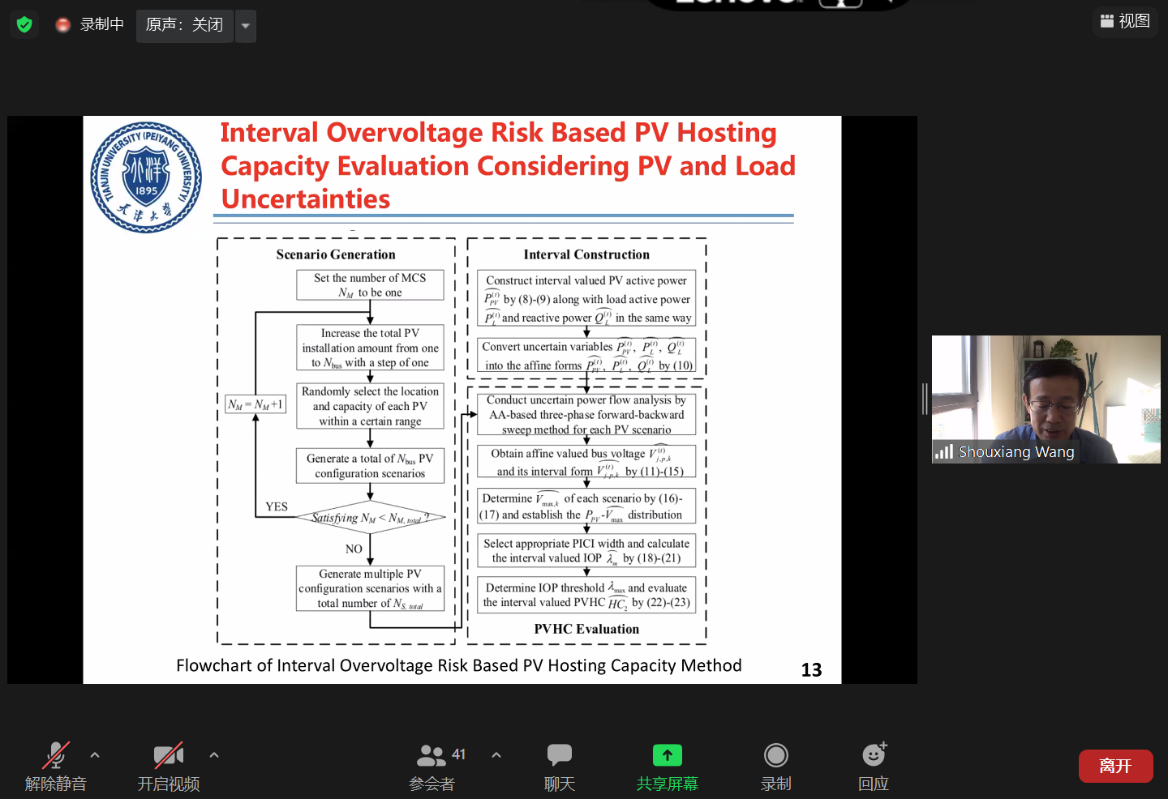
Task: Click the panel divider handle beside video
Action: pyautogui.click(x=925, y=399)
